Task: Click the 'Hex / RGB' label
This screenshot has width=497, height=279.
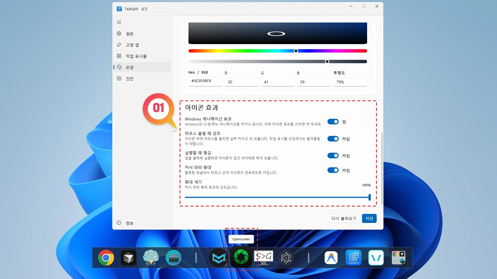Action: (198, 72)
